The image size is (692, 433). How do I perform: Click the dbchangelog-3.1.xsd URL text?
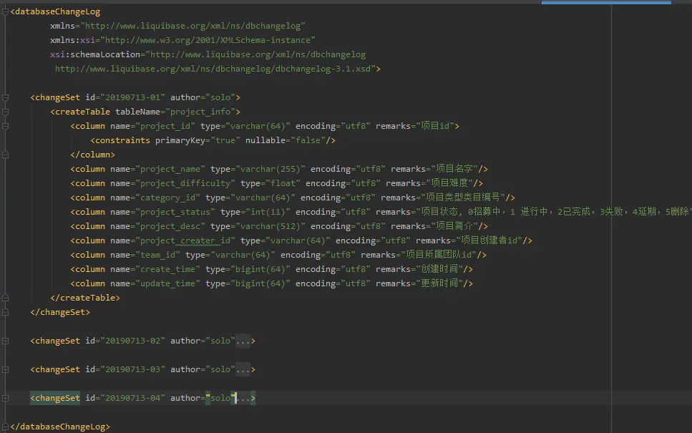(215, 69)
